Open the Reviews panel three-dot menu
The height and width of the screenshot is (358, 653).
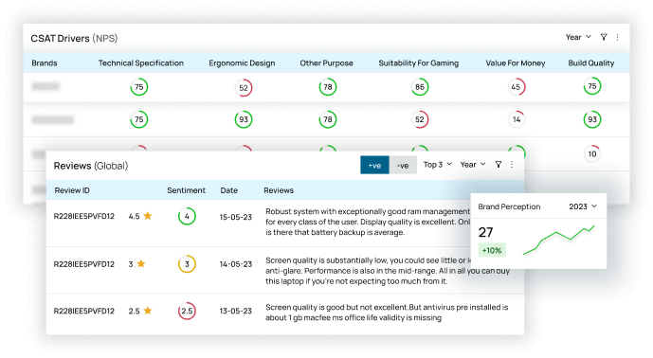coord(512,165)
